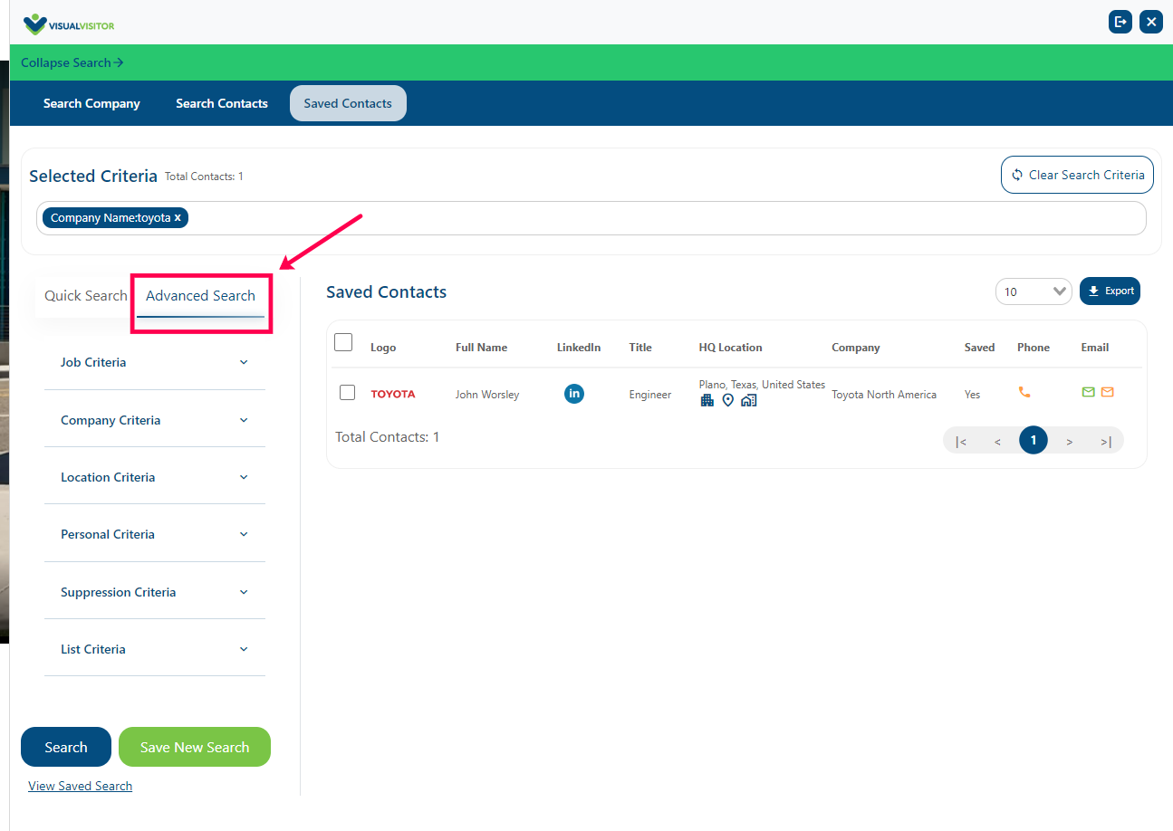Click Save New Search button
The image size is (1173, 831).
195,747
